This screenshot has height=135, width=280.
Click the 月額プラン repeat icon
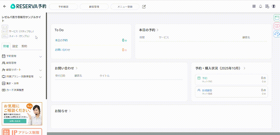pos(3,77)
